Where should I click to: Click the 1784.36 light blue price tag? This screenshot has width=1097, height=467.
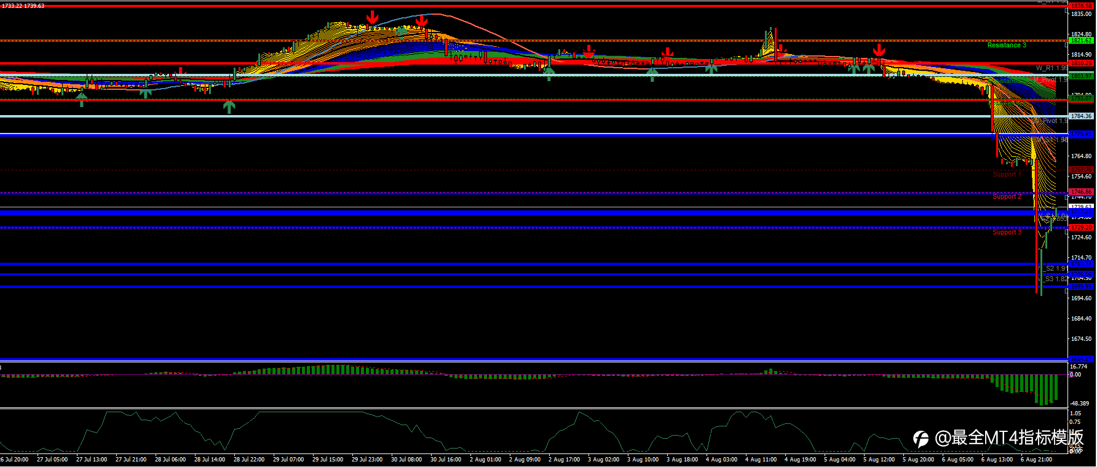(1082, 116)
